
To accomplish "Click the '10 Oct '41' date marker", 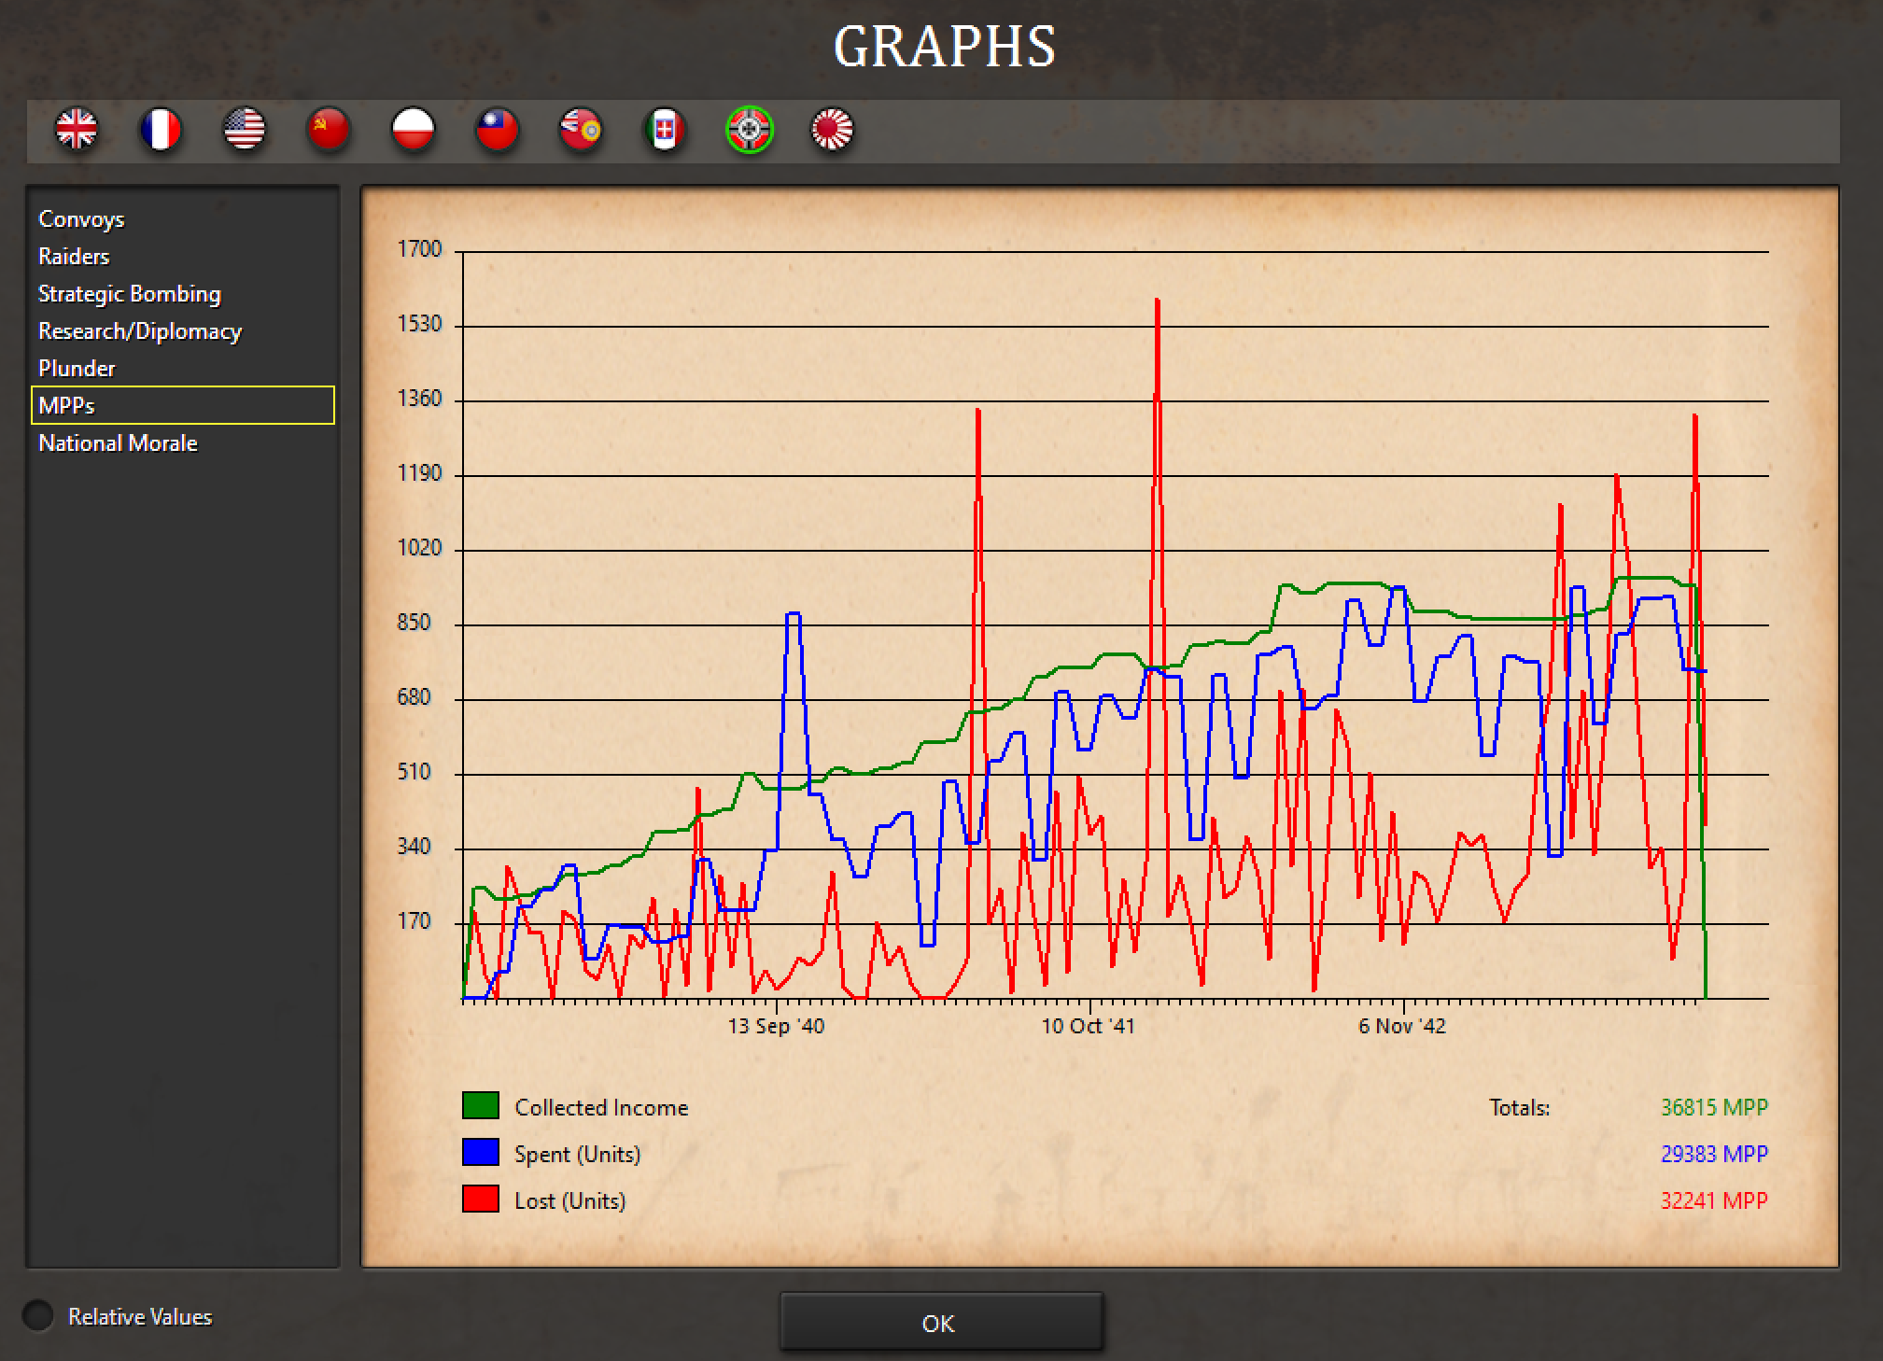I will 1088,1026.
